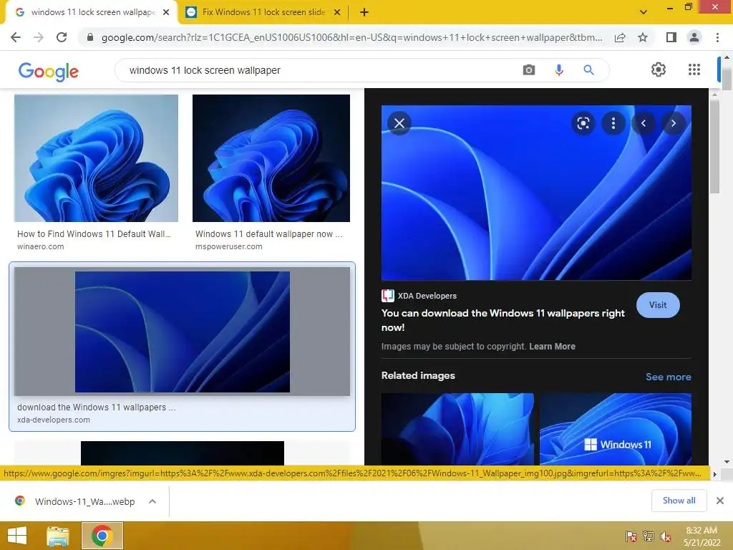Open the wallpaper article title link
733x550 pixels.
(503, 320)
